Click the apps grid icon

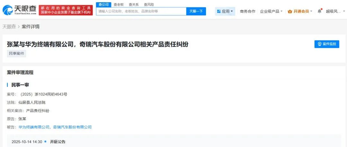(219, 11)
